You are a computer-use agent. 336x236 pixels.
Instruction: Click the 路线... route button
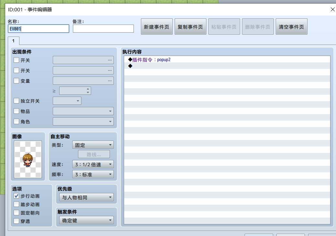pos(94,154)
